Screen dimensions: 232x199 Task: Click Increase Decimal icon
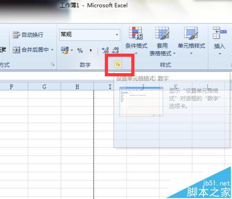(105, 50)
